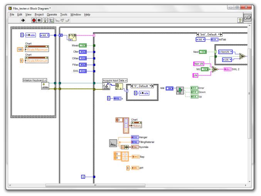Go to next case of "Init" case structure
The height and width of the screenshot is (196, 261).
[221, 34]
